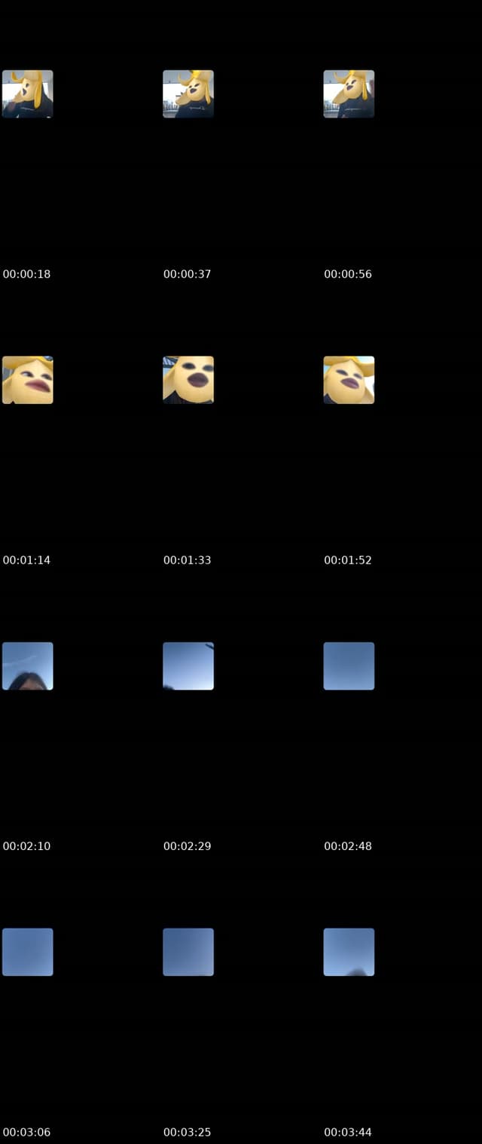Click the 00:03:25 timestamp label
This screenshot has width=482, height=1144.
[x=188, y=1132]
